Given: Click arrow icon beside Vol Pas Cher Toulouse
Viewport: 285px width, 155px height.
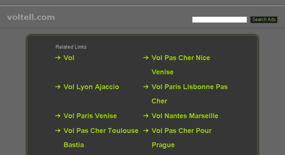Looking at the screenshot, I should pos(58,130).
